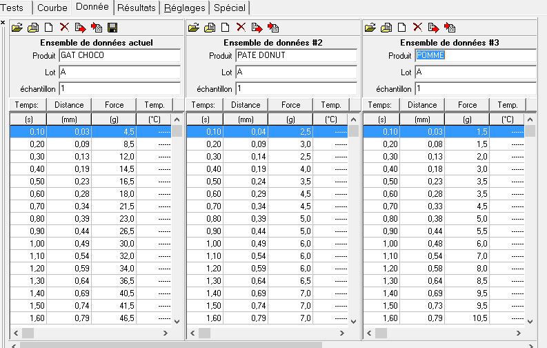Click Produit field containing GAT CHOCO
Image resolution: width=547 pixels, height=348 pixels.
tap(119, 55)
